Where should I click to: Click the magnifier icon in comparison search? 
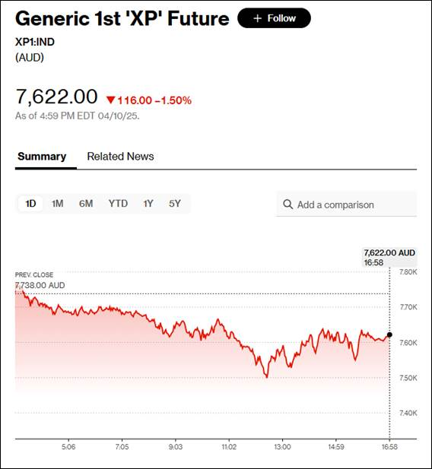click(x=287, y=204)
